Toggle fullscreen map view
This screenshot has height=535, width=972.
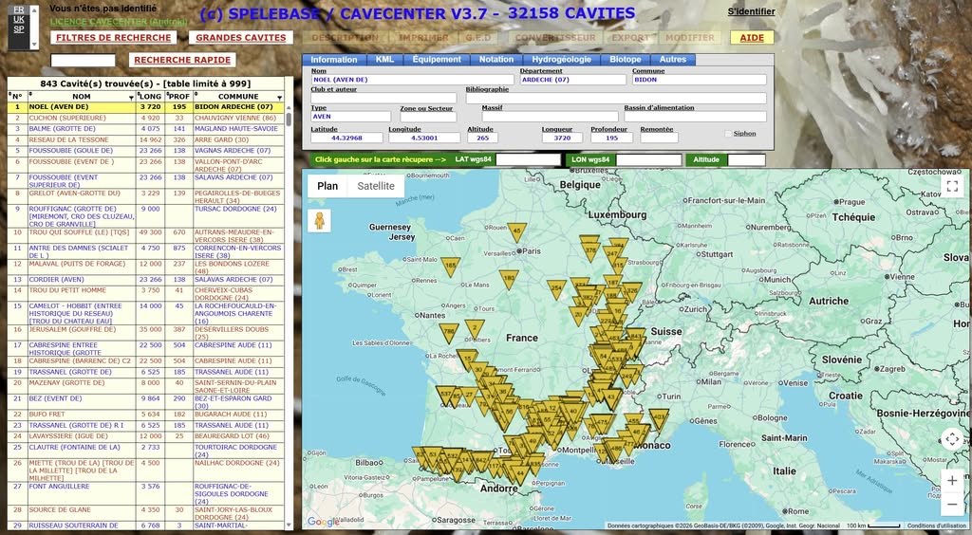[x=952, y=186]
